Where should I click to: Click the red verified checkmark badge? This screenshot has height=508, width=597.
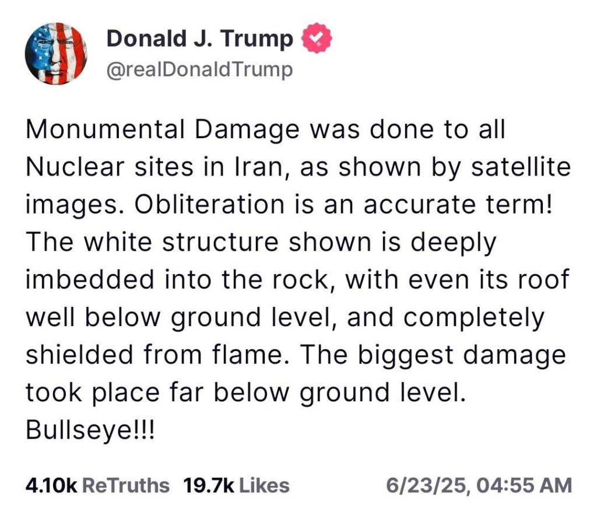tap(317, 37)
